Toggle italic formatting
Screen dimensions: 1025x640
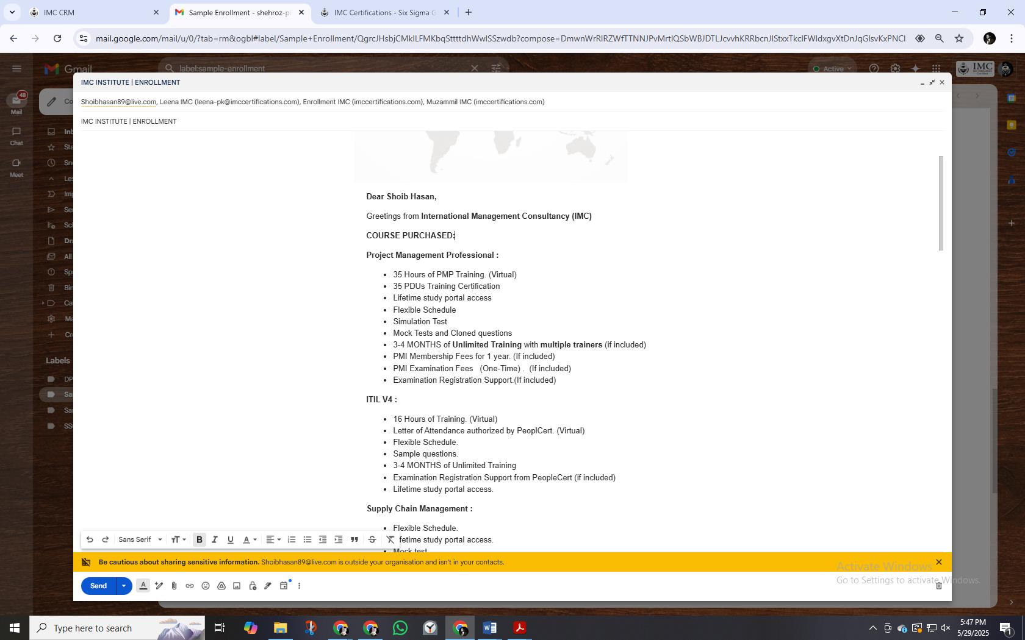[x=215, y=539]
